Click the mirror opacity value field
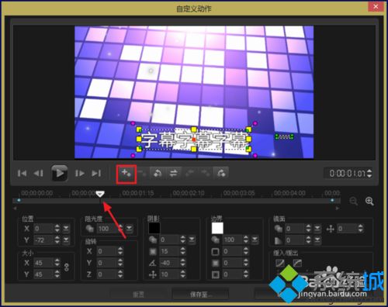388x307 pixels. pyautogui.click(x=295, y=229)
